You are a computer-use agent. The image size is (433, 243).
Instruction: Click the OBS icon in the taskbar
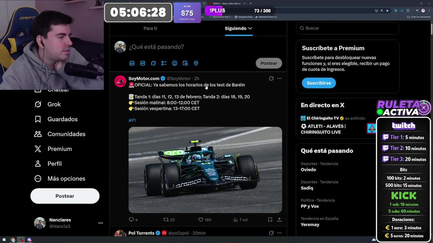click(21, 240)
